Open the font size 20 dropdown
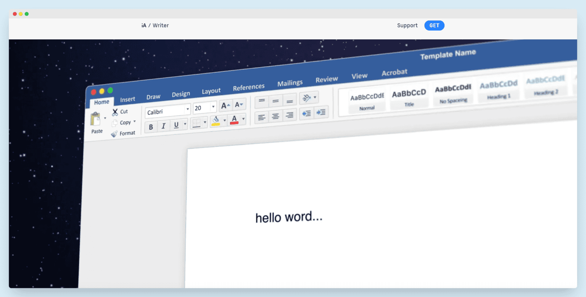 coord(213,107)
